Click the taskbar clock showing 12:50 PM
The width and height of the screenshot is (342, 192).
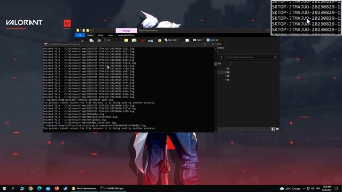click(327, 188)
